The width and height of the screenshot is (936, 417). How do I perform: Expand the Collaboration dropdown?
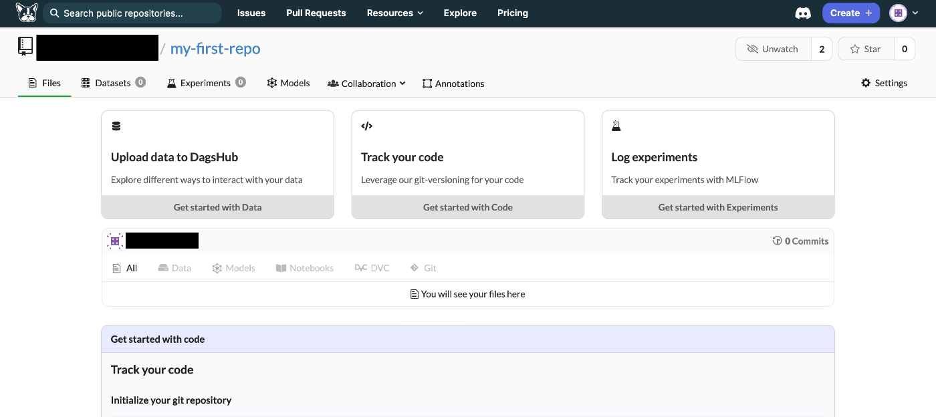point(366,84)
